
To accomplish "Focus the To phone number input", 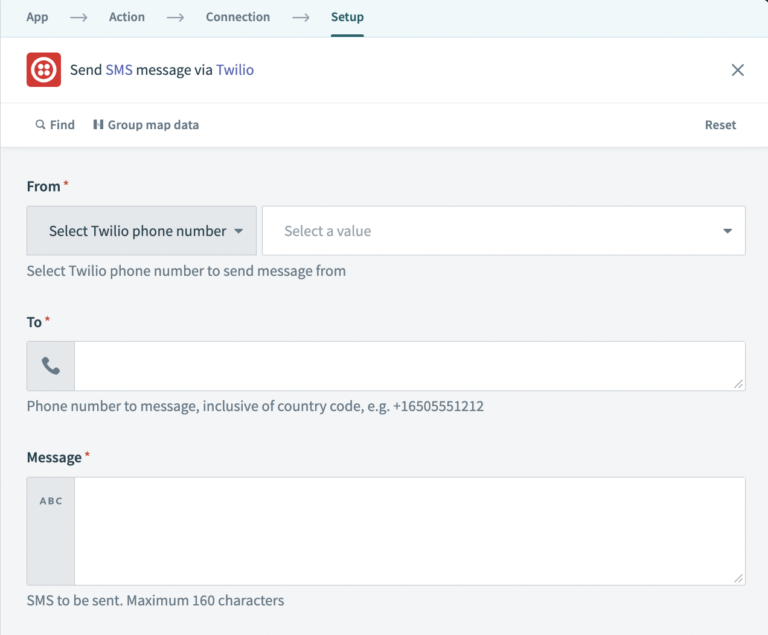I will (x=405, y=366).
